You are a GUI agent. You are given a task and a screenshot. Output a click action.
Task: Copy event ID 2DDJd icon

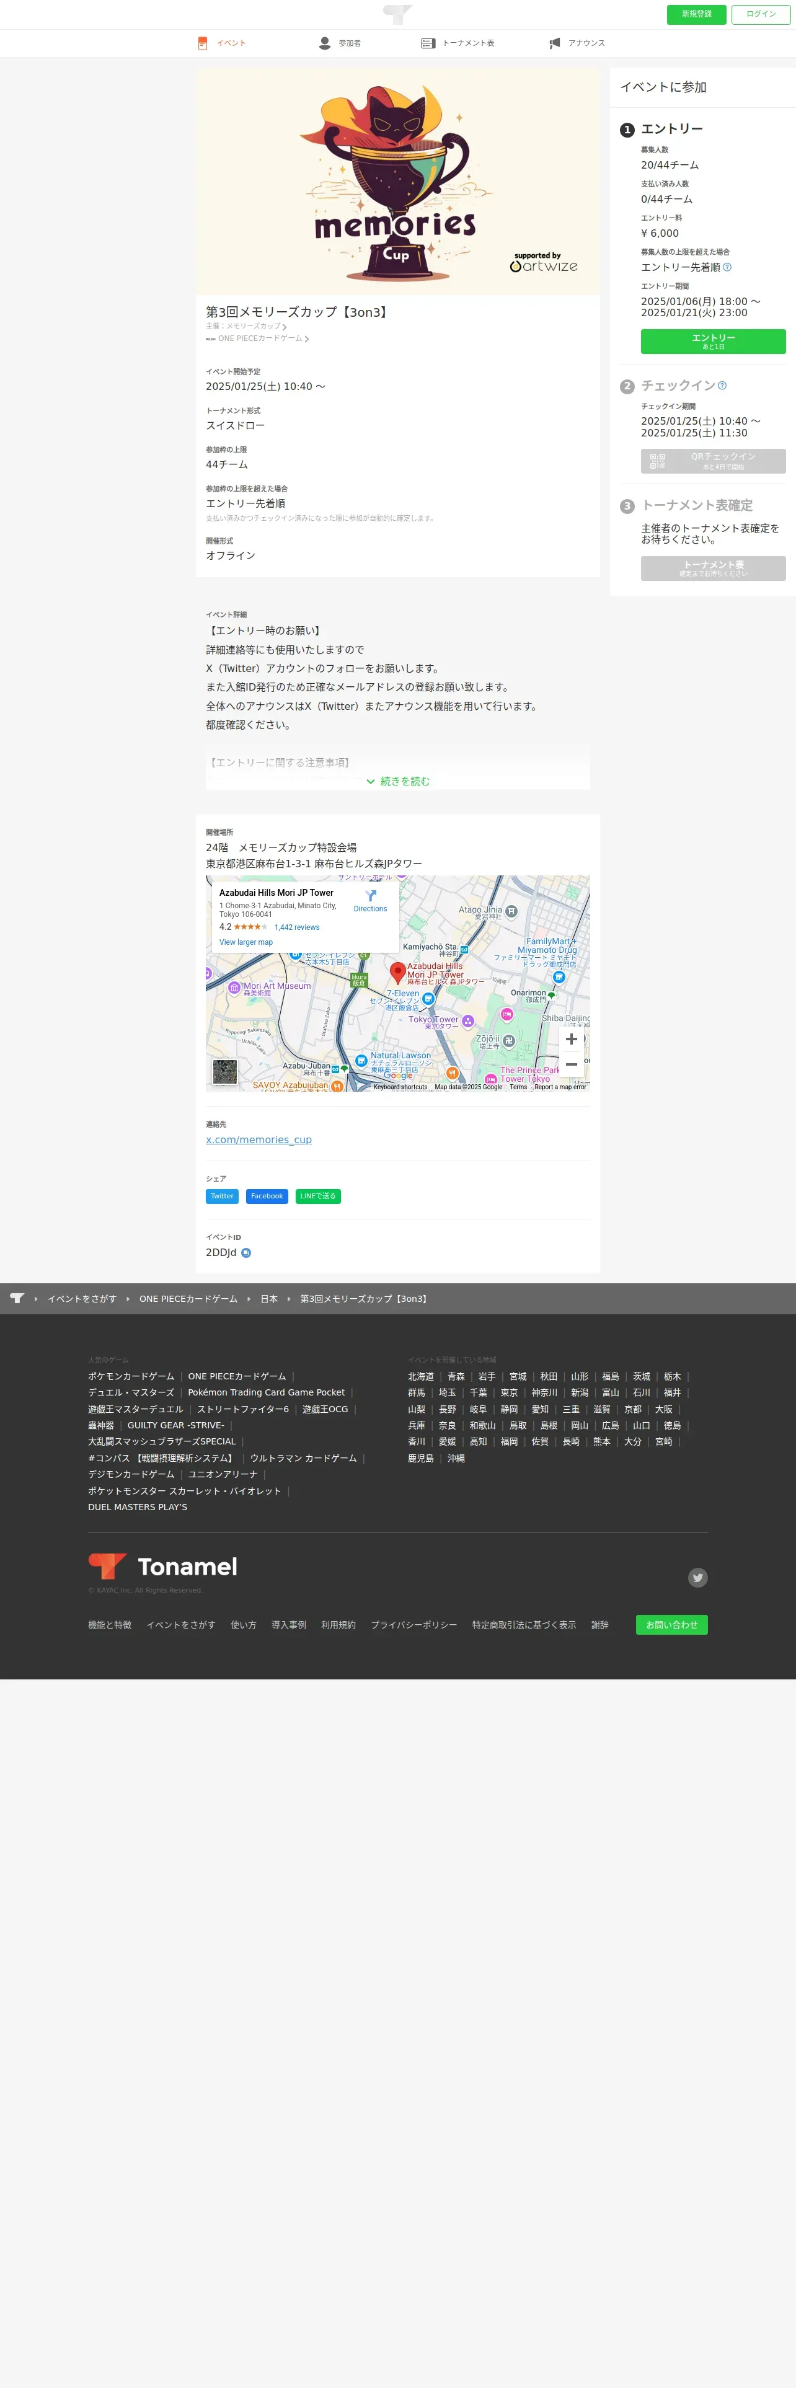tap(245, 1252)
